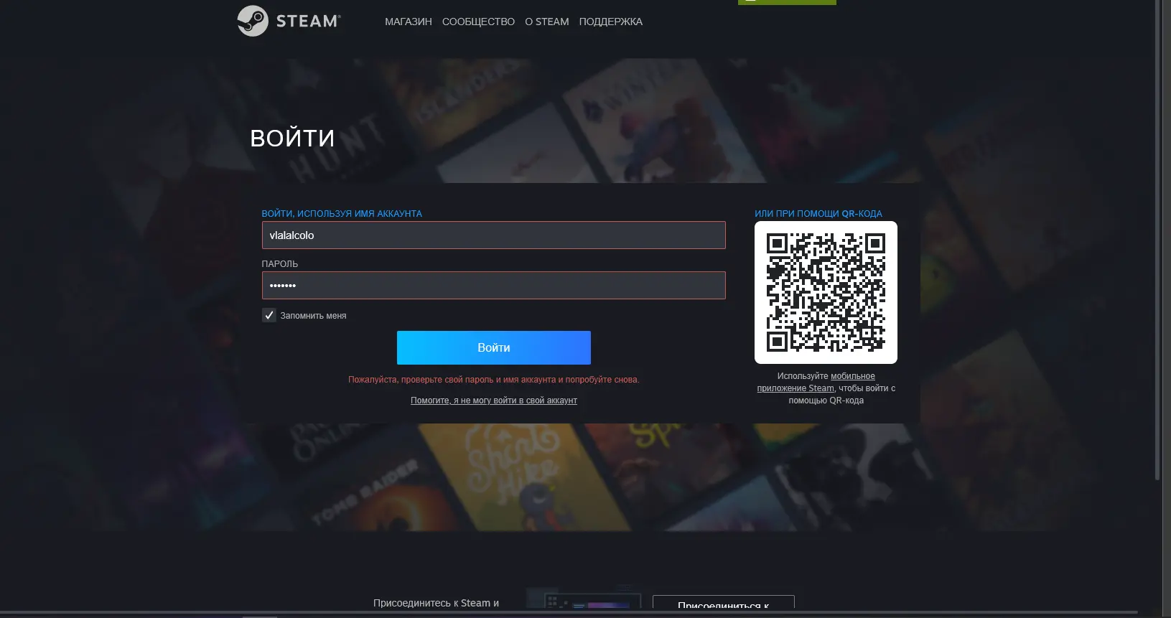Uncheck the 'Запомнить меня' checkbox
Screen dimensions: 1171x618
coord(269,315)
